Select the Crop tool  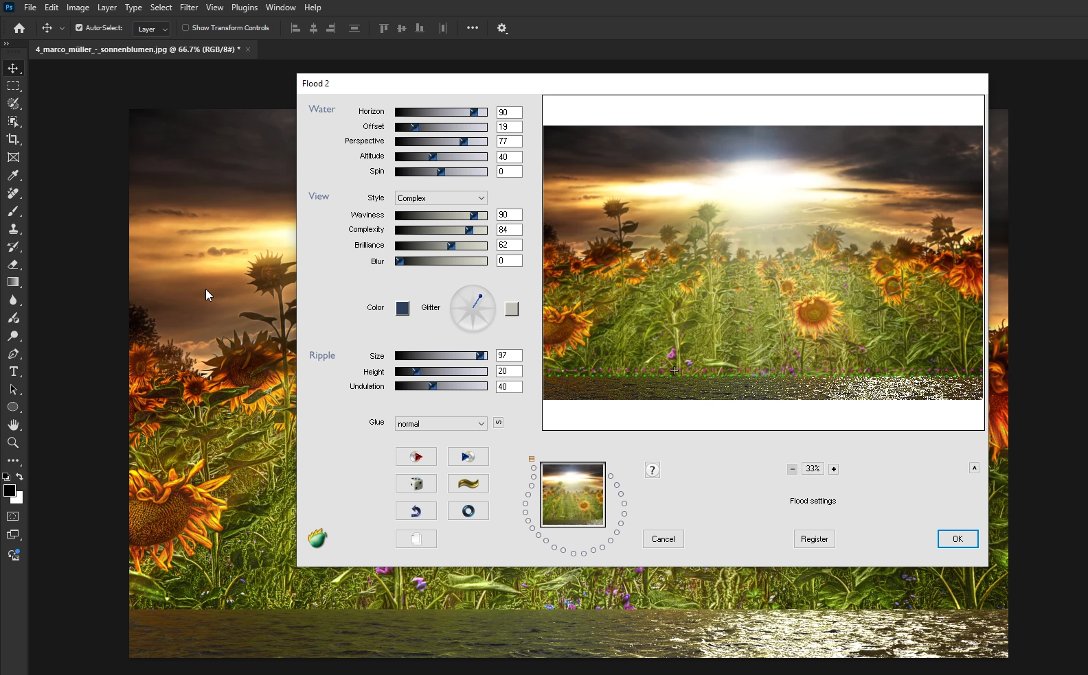tap(13, 139)
